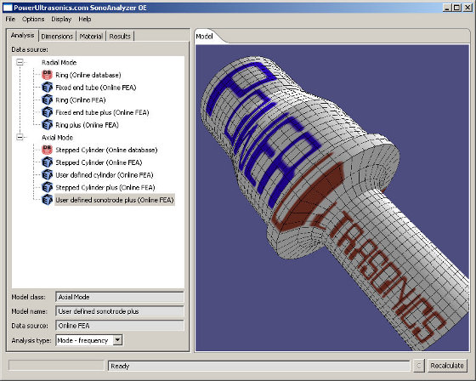Select Ring plus (Online FEA) row

(87, 125)
